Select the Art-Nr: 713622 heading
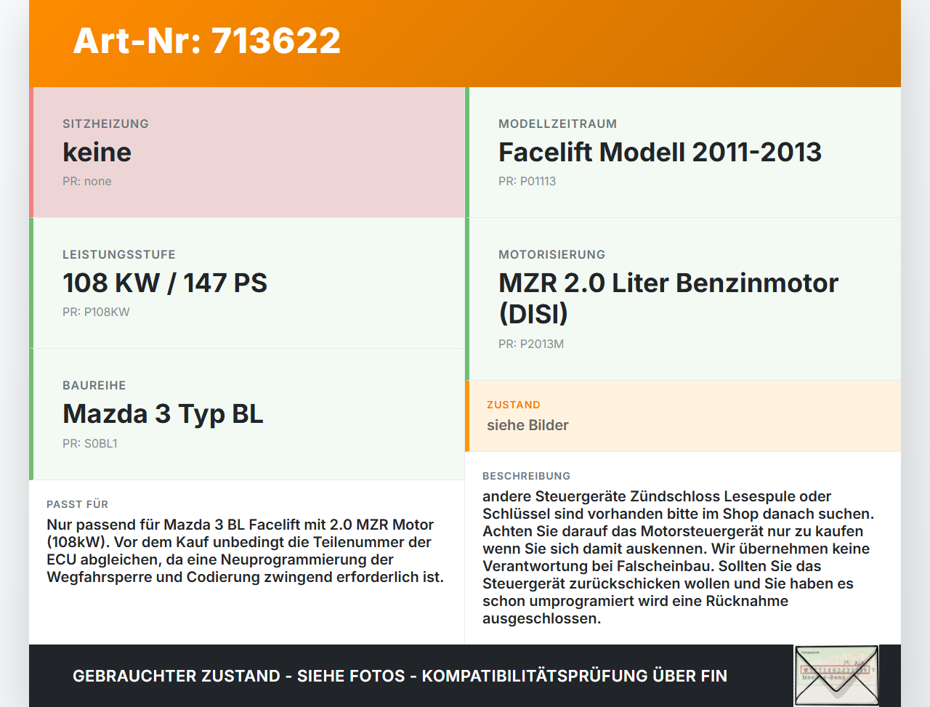Image resolution: width=930 pixels, height=707 pixels. pos(207,41)
